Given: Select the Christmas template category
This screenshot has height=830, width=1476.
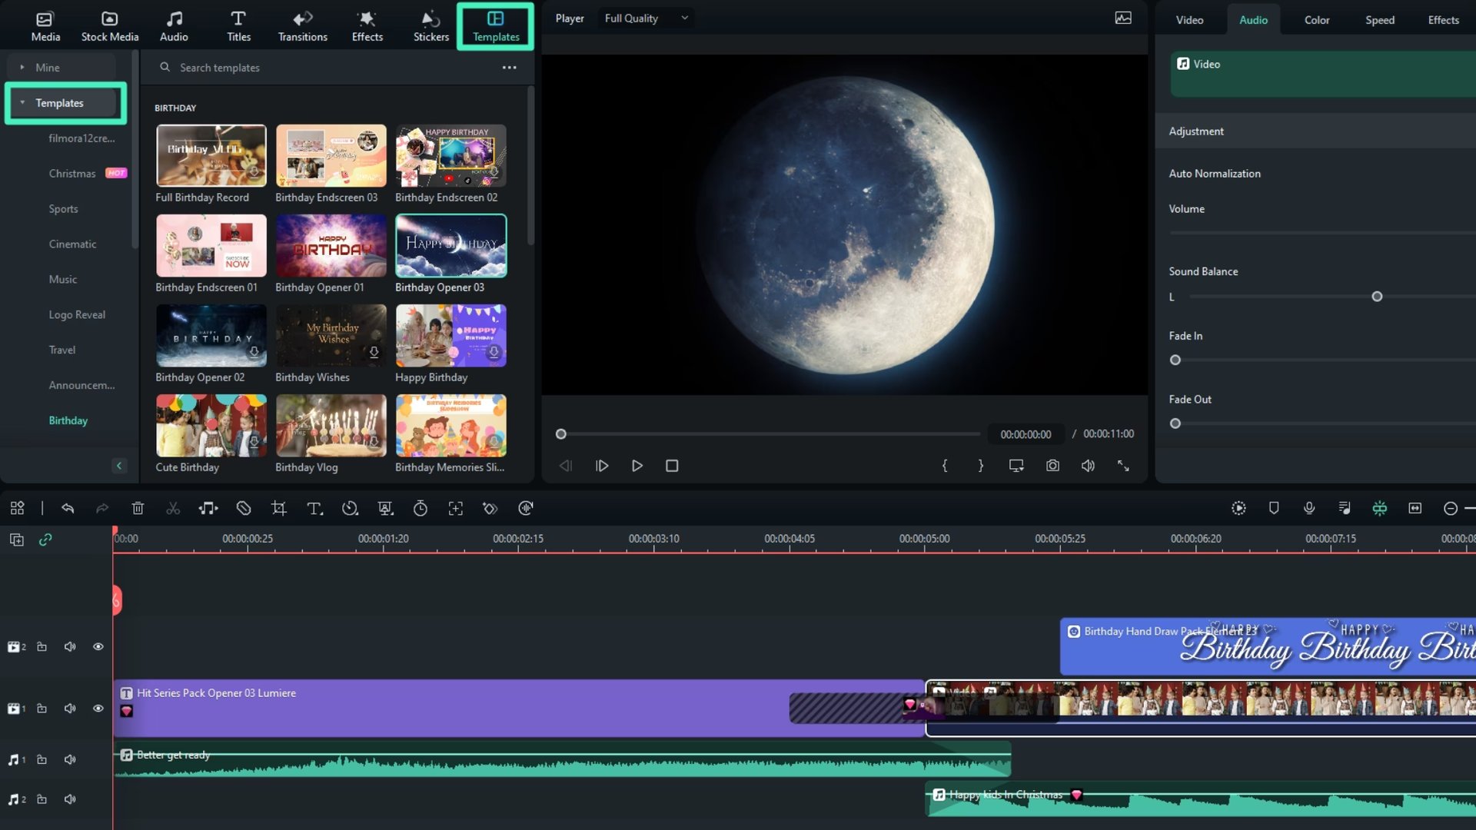Looking at the screenshot, I should [72, 174].
